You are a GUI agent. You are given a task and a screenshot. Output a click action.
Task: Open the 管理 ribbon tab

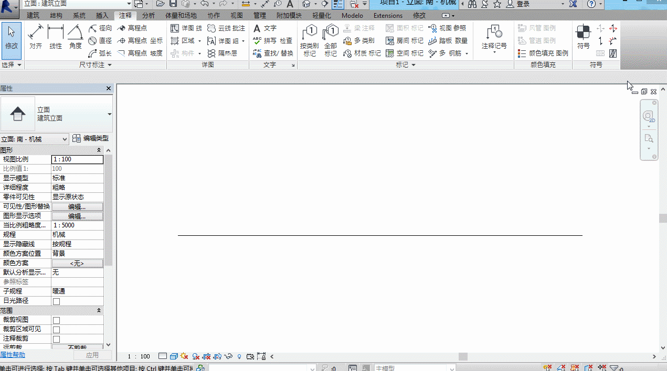click(260, 16)
